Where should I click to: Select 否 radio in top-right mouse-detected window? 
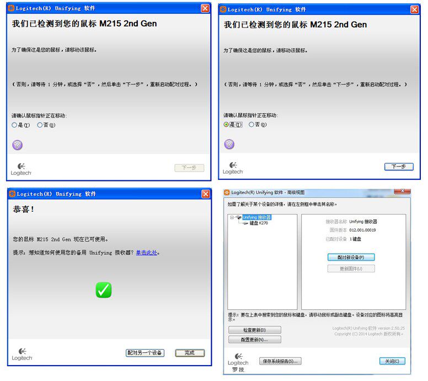tap(252, 125)
